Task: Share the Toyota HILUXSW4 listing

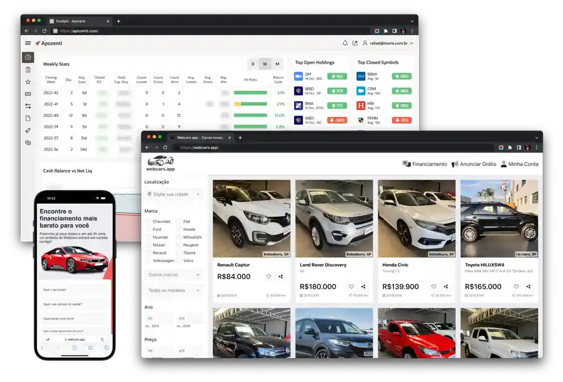Action: [x=528, y=286]
